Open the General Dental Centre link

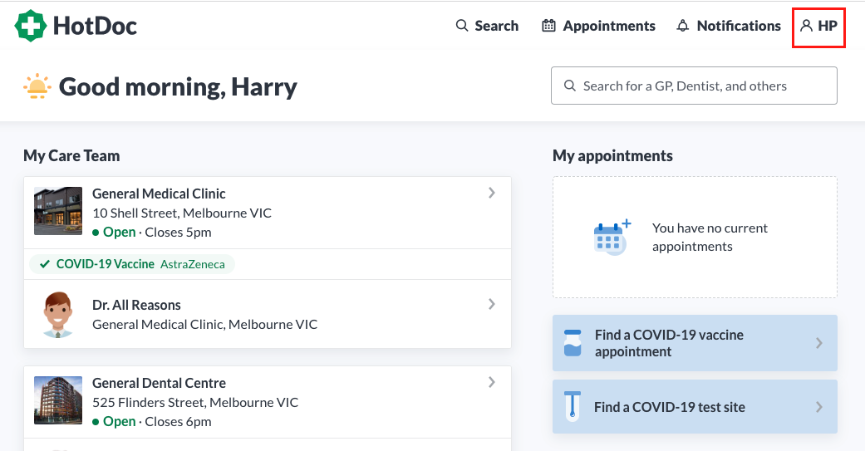[x=159, y=383]
